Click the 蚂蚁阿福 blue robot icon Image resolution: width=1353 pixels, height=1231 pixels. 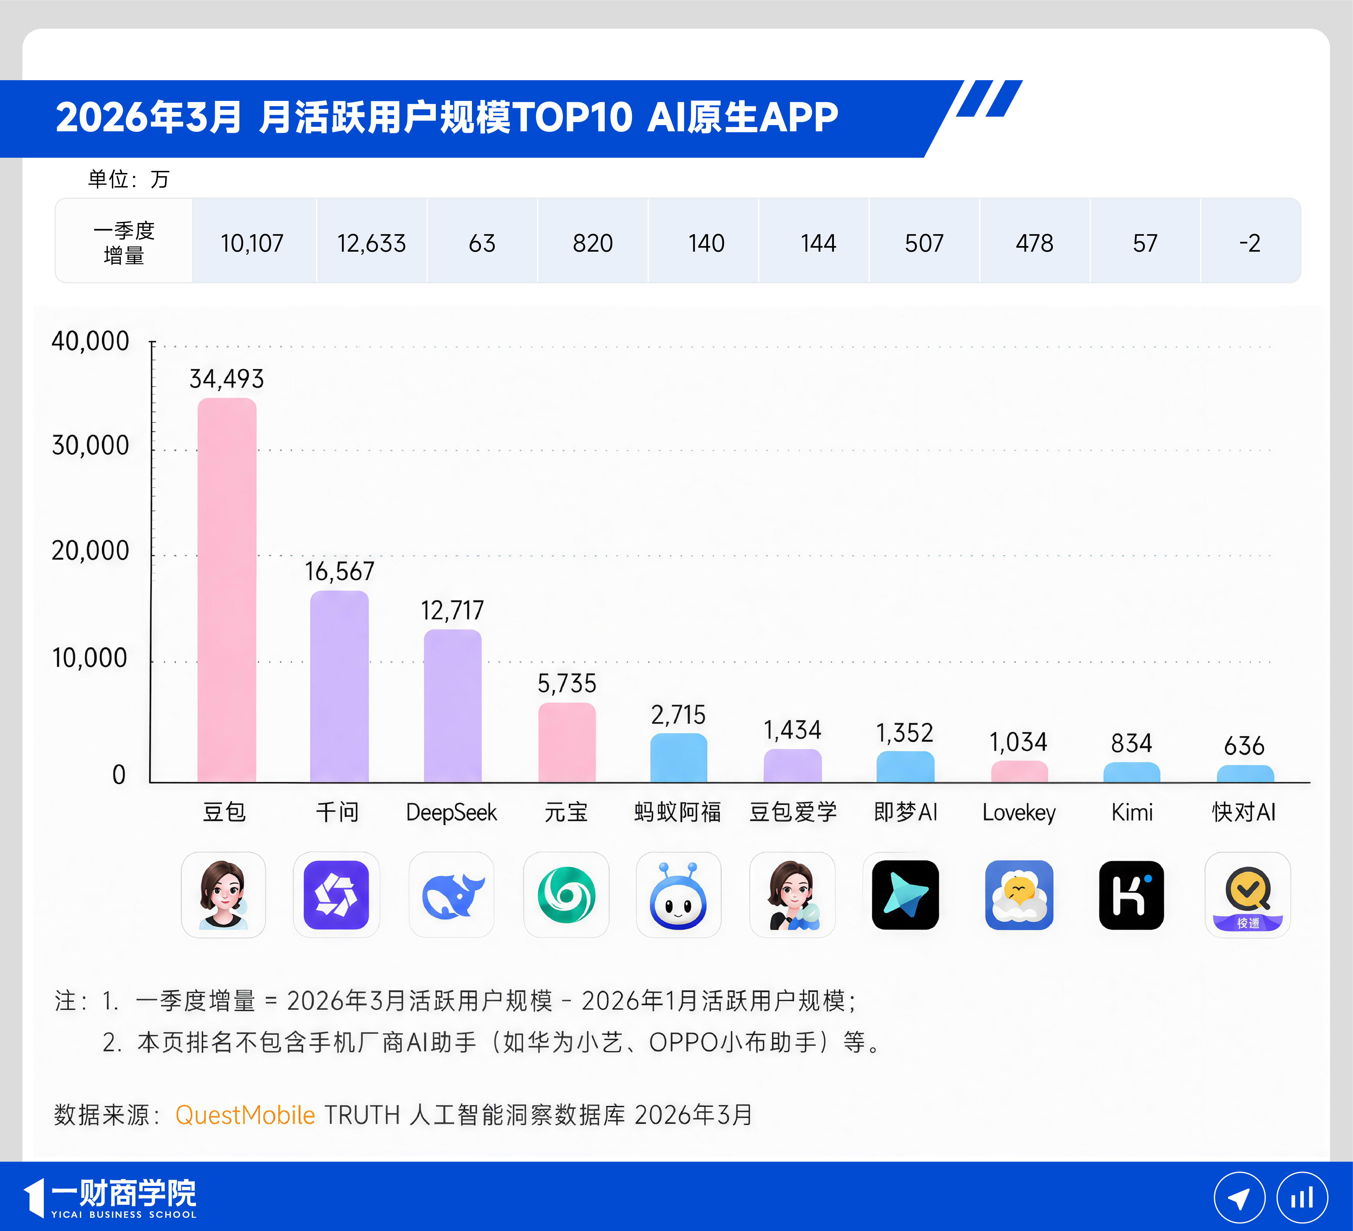pos(679,894)
